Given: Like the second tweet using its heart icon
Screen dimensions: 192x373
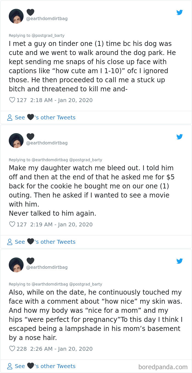Looking at the screenshot, I should [12, 224].
